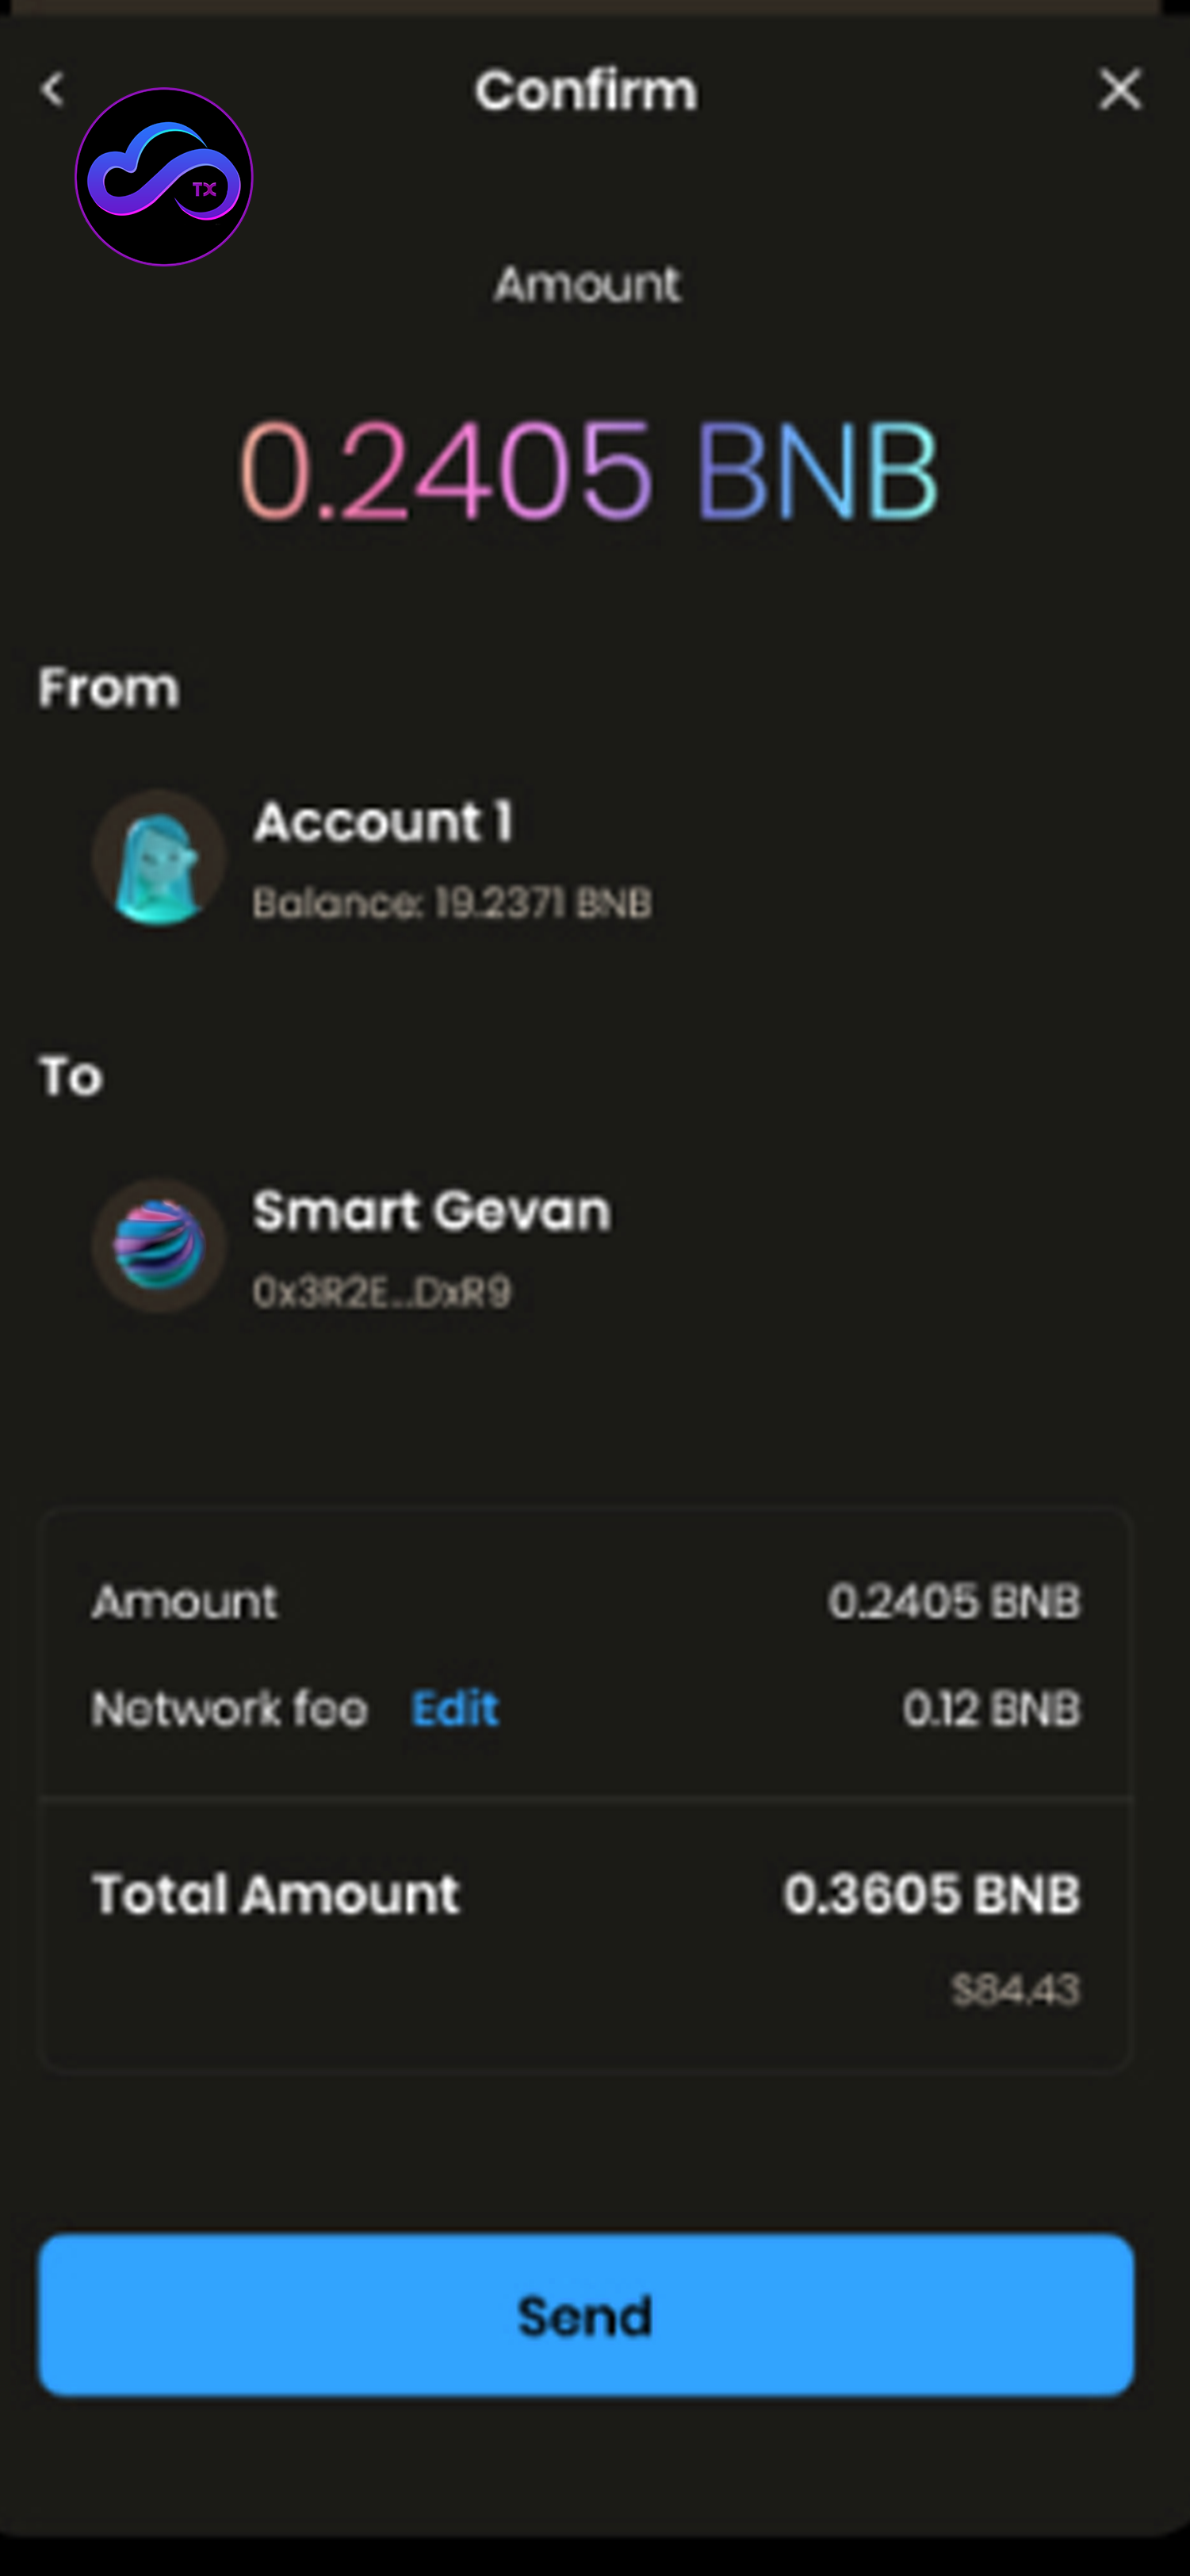Tap the Smart Gevan striped avatar

coord(158,1246)
